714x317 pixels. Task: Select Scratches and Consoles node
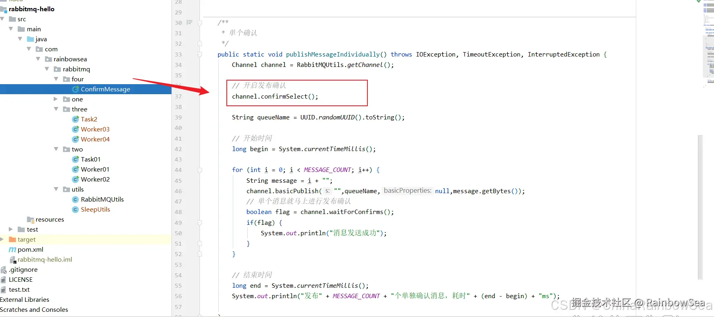(34, 309)
